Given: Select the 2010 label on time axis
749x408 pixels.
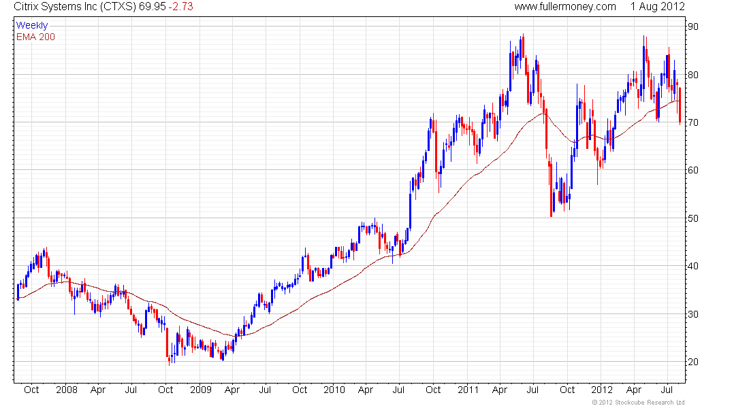Looking at the screenshot, I should coord(334,390).
